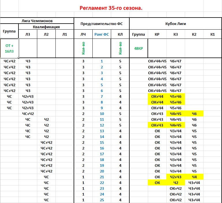
Task: Select the blue rank number 1 cell
Action: tap(102, 61)
